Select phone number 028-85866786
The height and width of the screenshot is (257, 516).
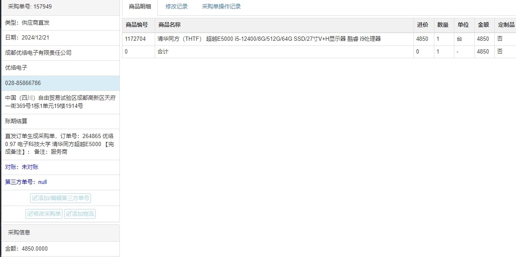[x=60, y=83]
